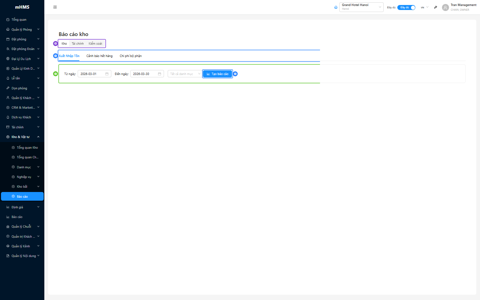Collapse the sidebar using the menu fold icon
This screenshot has width=480, height=300.
[x=55, y=7]
